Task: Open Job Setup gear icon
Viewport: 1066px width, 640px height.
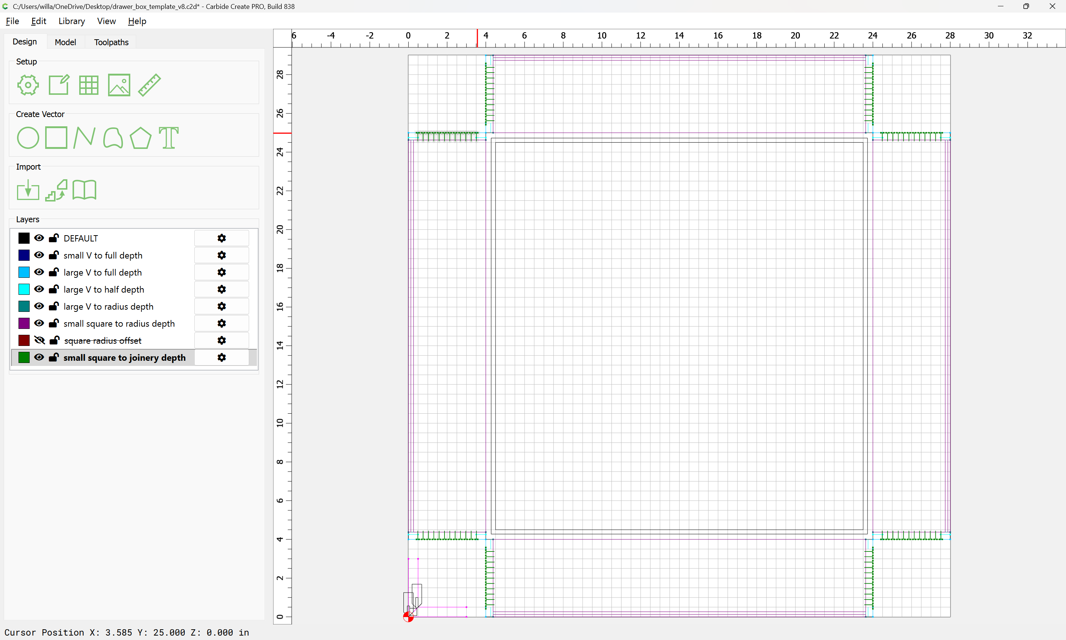Action: click(x=28, y=85)
